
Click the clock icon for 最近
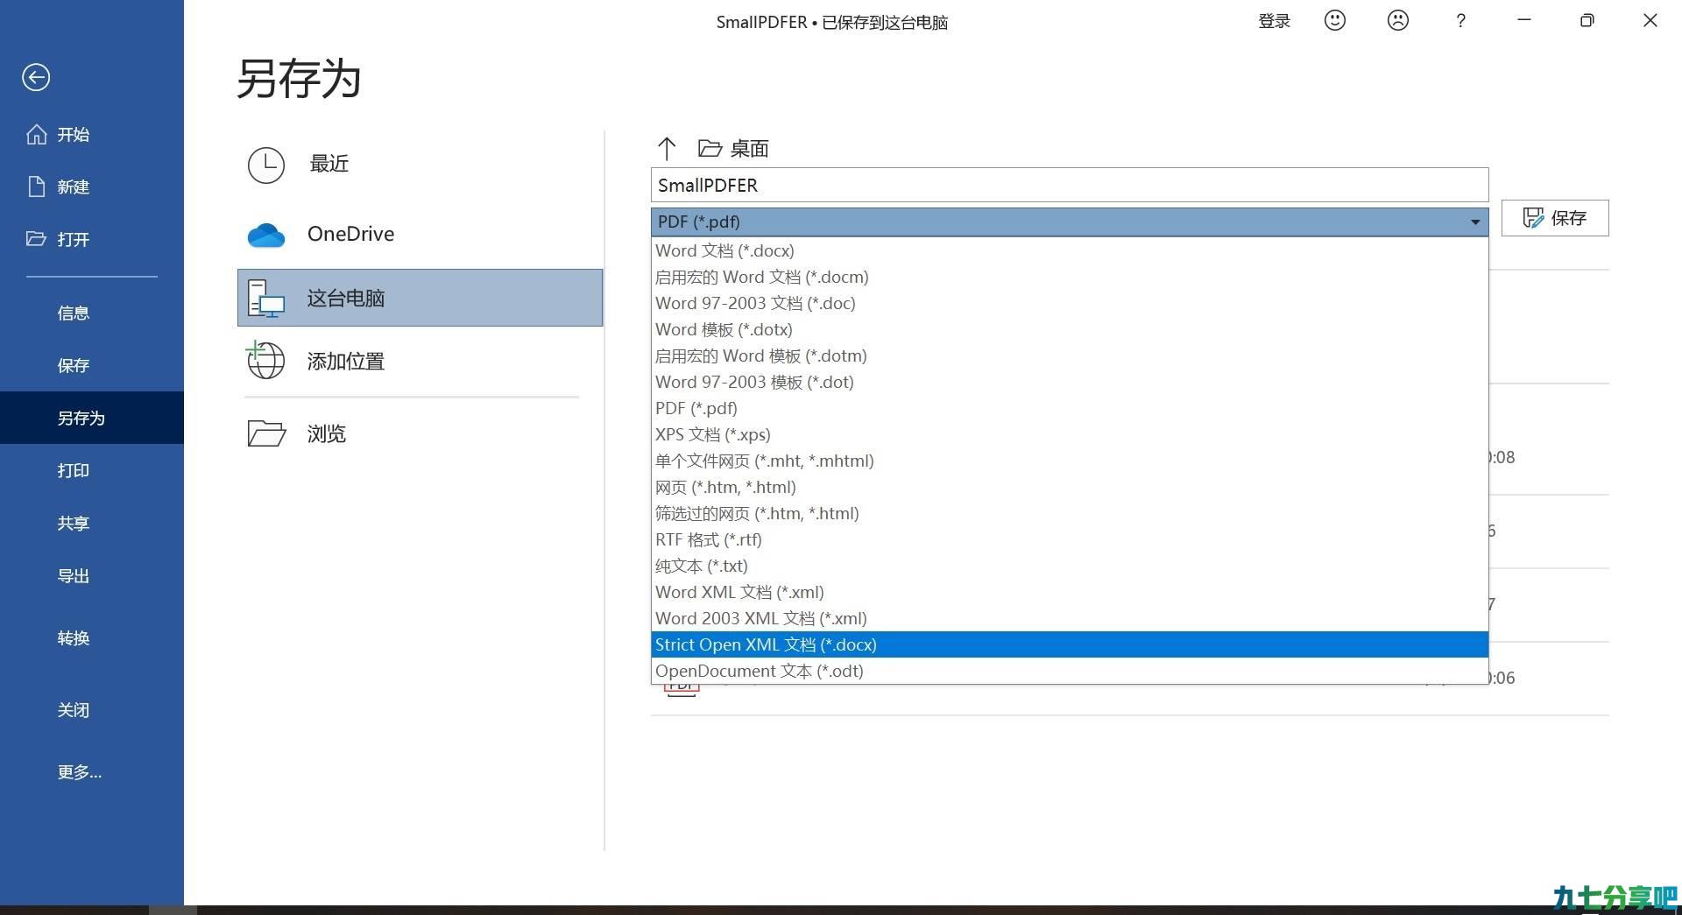[x=266, y=165]
